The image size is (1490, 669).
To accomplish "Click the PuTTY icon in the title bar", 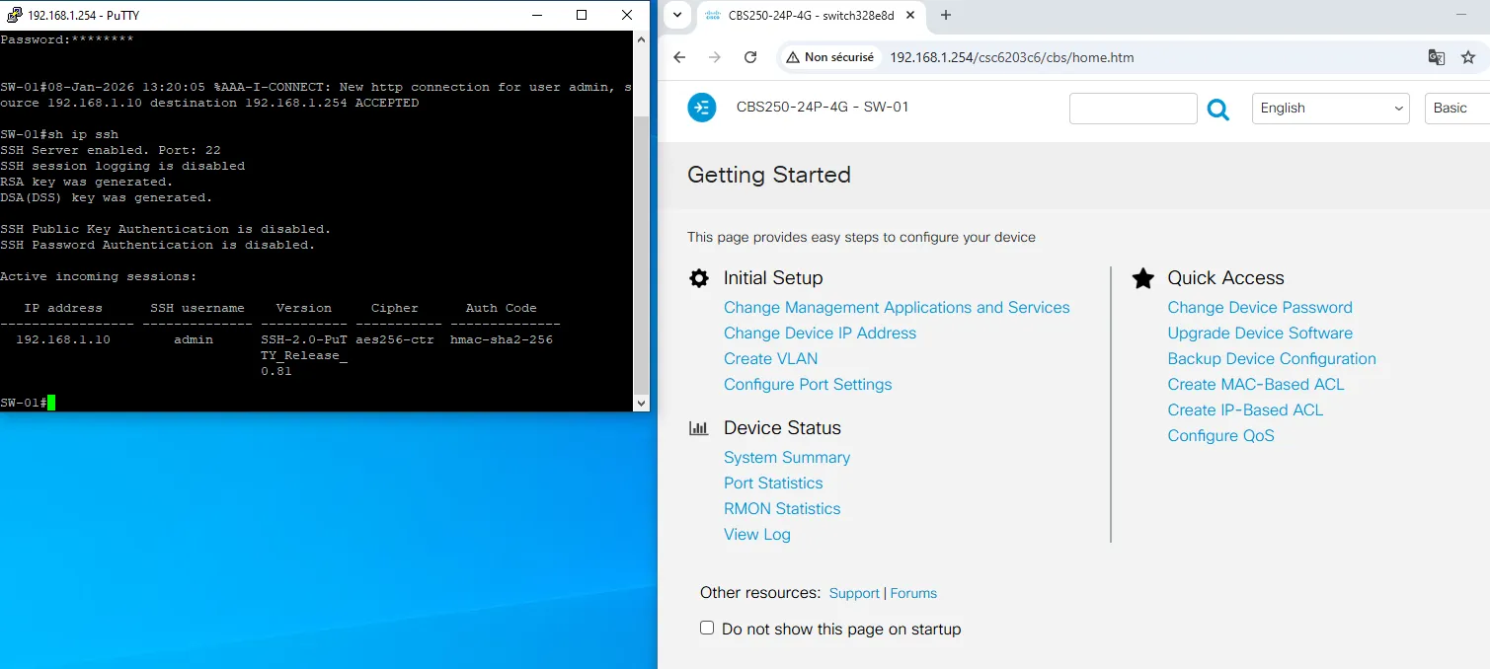I will [14, 15].
